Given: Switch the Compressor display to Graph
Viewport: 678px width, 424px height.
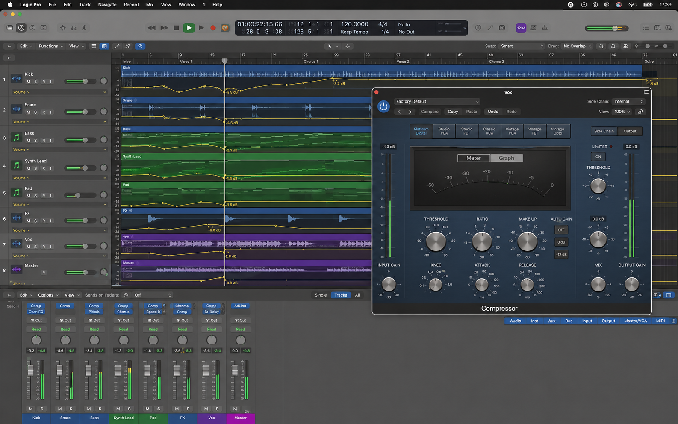Looking at the screenshot, I should [507, 158].
